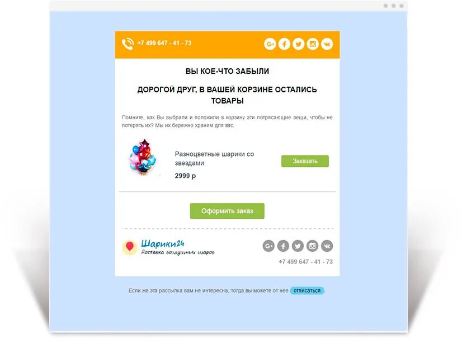The height and width of the screenshot is (357, 462).
Task: Open Facebook from the orange header
Action: coord(284,44)
